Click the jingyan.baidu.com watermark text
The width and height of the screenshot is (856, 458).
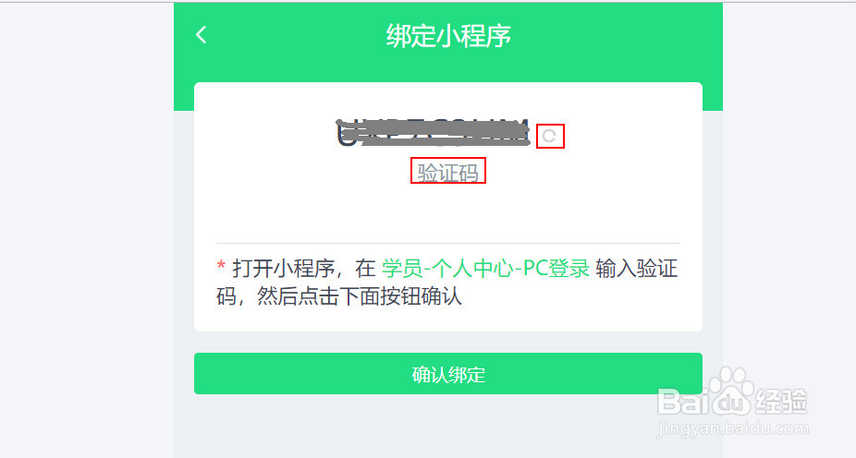pyautogui.click(x=733, y=428)
